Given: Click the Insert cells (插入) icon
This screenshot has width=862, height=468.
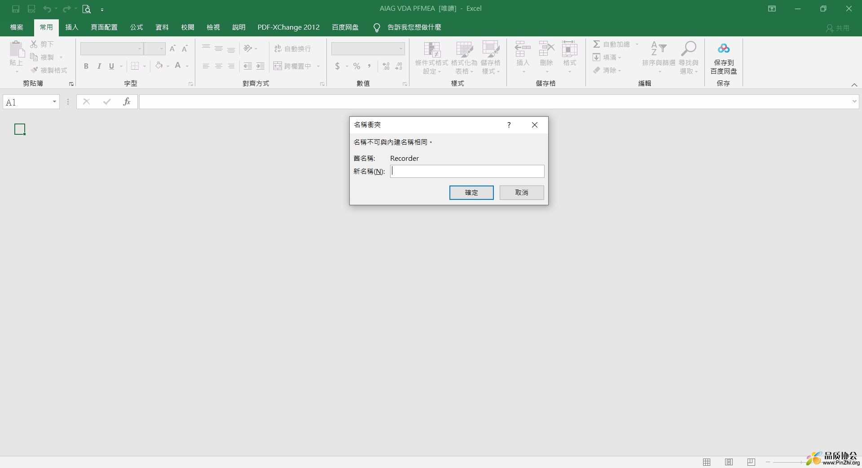Looking at the screenshot, I should click(523, 49).
